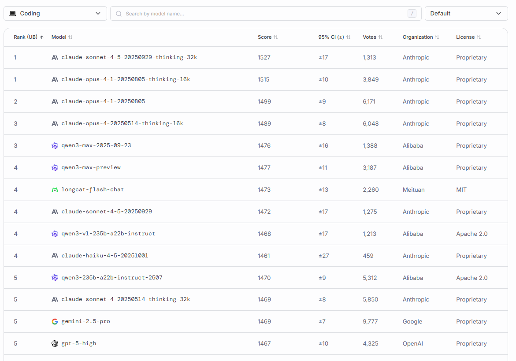Click Qwen logo beside qwen3-max-2025-09-23
The height and width of the screenshot is (361, 516).
[55, 145]
